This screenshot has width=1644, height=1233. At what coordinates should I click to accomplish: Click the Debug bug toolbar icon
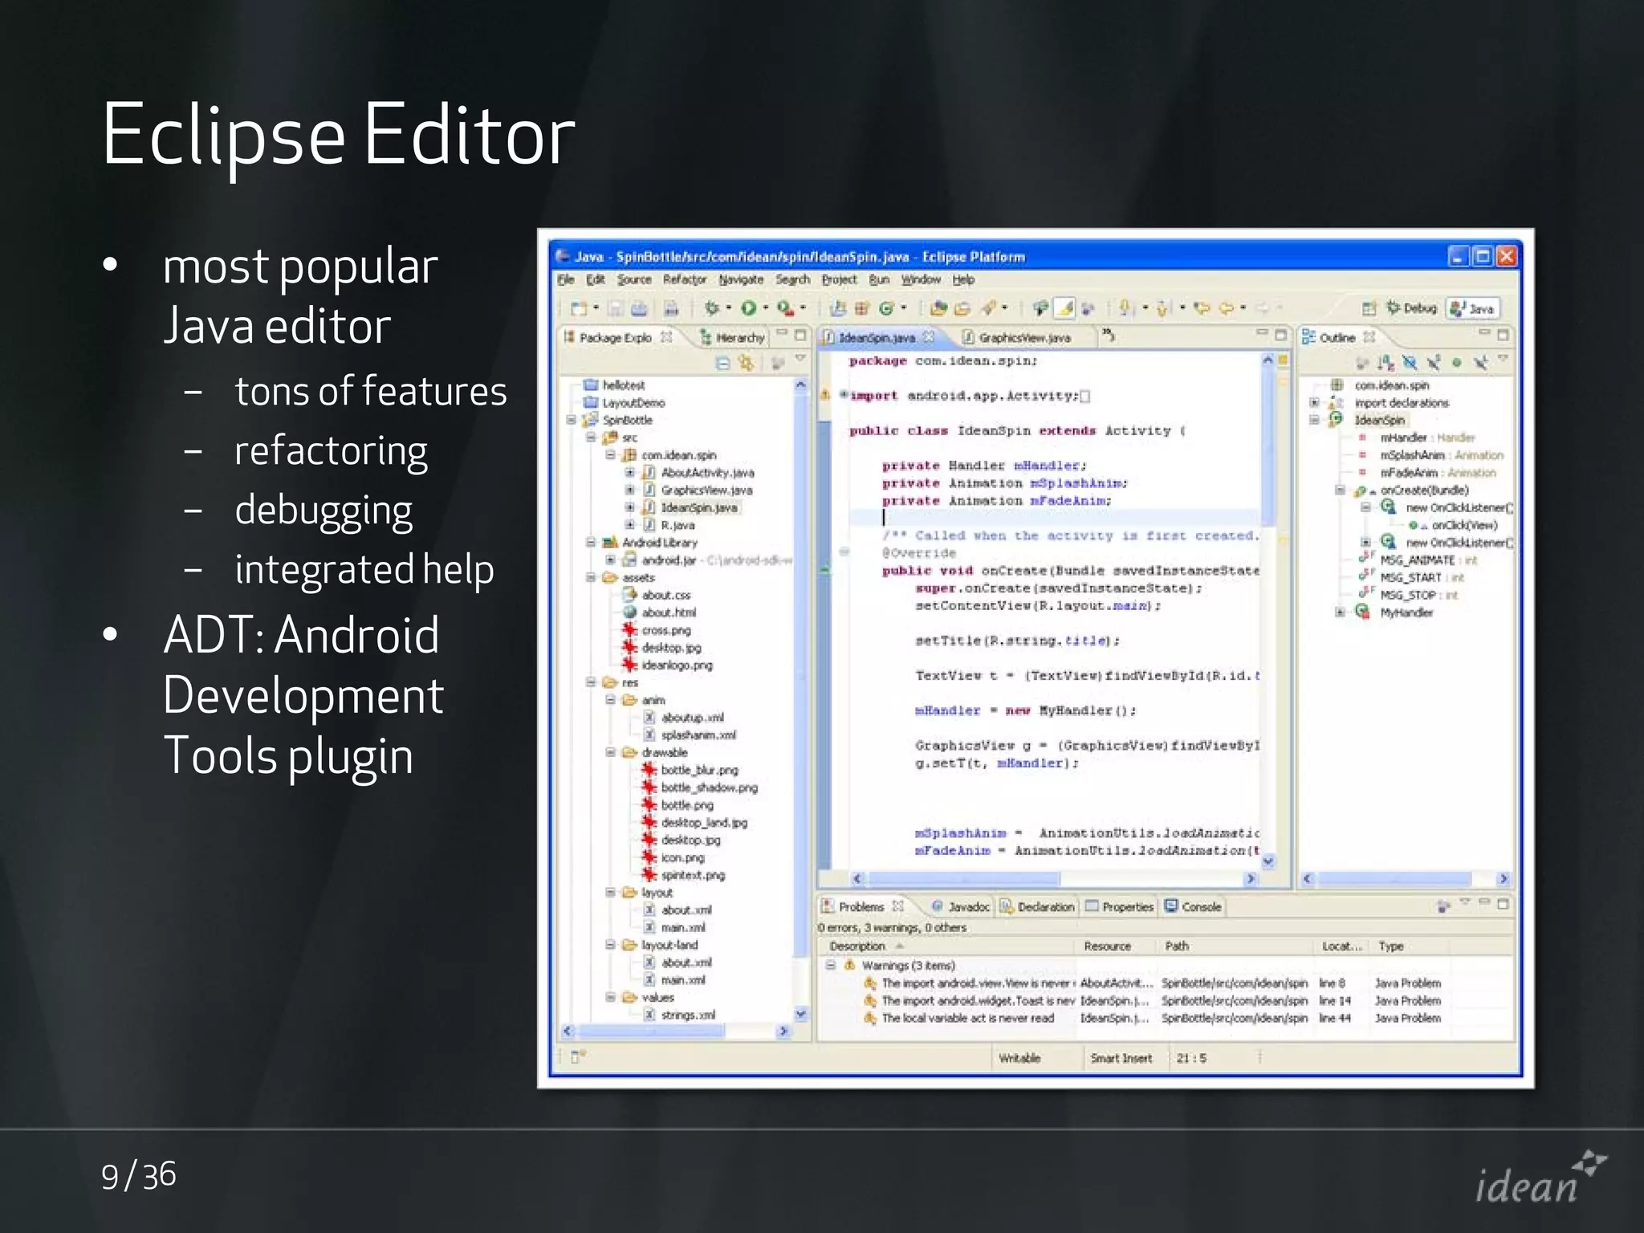coord(711,308)
